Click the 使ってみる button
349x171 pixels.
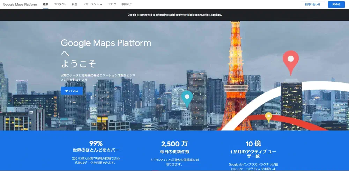(x=72, y=91)
